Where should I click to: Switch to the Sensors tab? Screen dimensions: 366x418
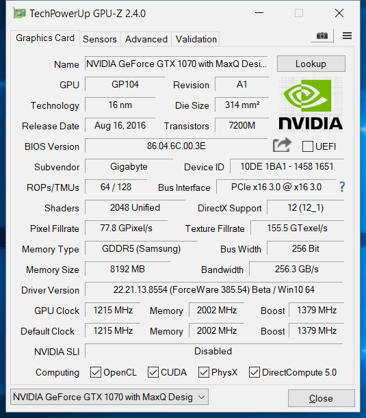coord(100,39)
